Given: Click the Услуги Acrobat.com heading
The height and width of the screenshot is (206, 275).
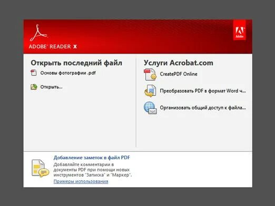Looking at the screenshot, I should tap(179, 63).
